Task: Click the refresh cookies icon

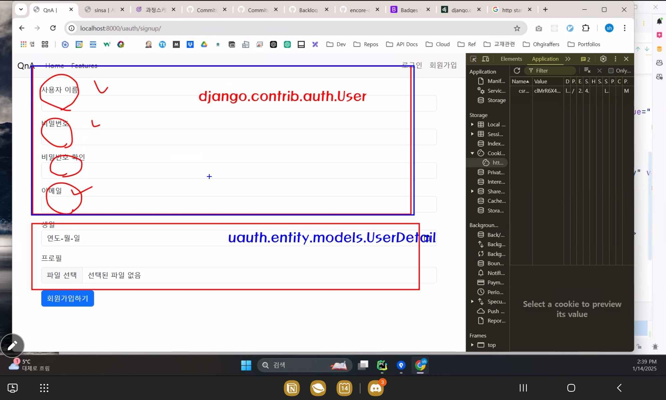Action: [517, 71]
